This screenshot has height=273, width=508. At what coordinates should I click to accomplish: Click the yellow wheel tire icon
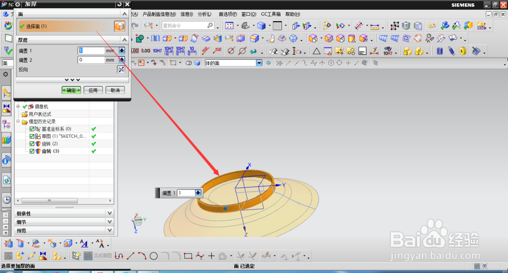coord(463,51)
